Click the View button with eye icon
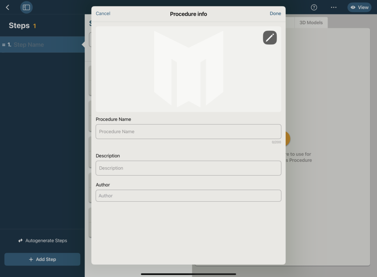This screenshot has width=377, height=277. tap(359, 7)
